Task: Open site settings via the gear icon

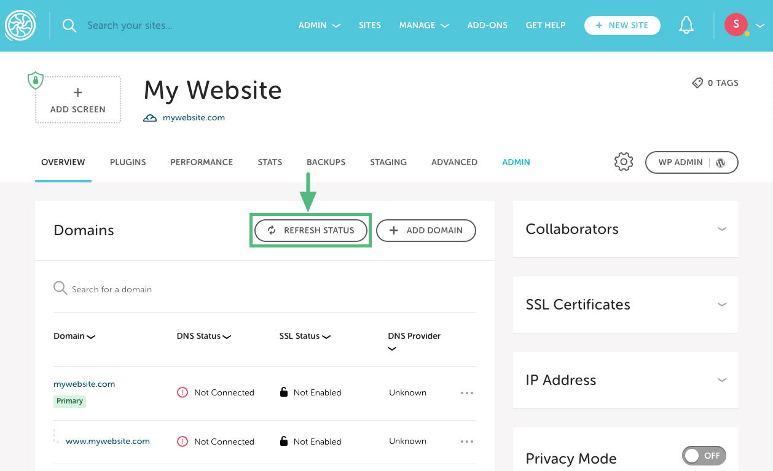Action: [623, 162]
